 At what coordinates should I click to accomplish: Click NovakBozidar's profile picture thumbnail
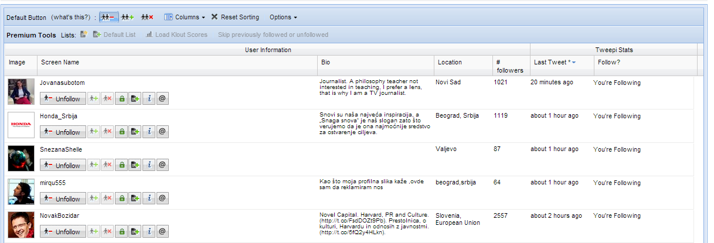21,225
